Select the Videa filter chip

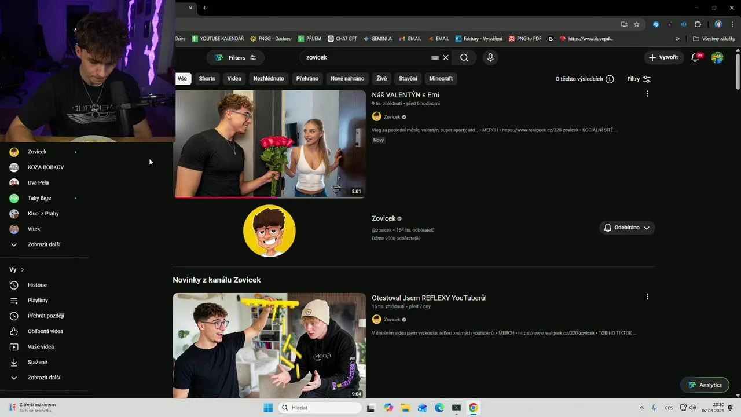(x=234, y=79)
